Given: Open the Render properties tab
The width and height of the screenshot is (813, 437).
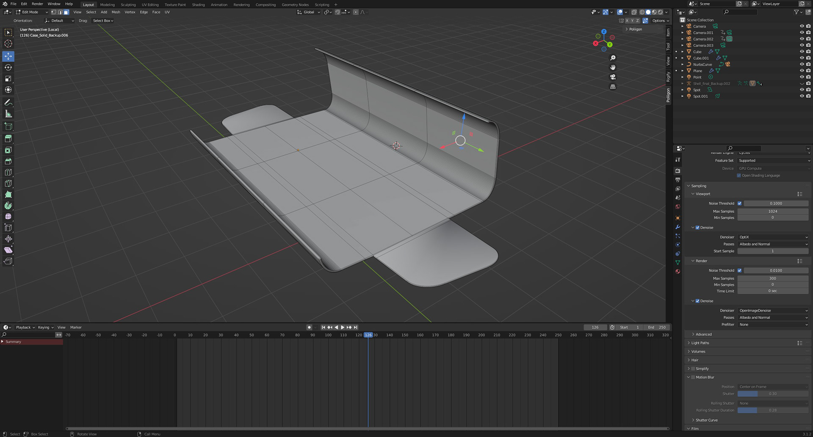Looking at the screenshot, I should click(677, 171).
